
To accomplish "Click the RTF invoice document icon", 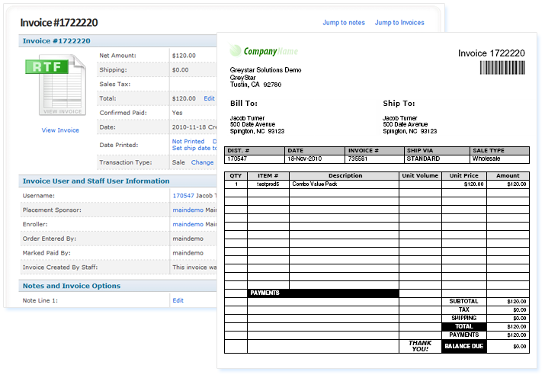I will [x=59, y=84].
